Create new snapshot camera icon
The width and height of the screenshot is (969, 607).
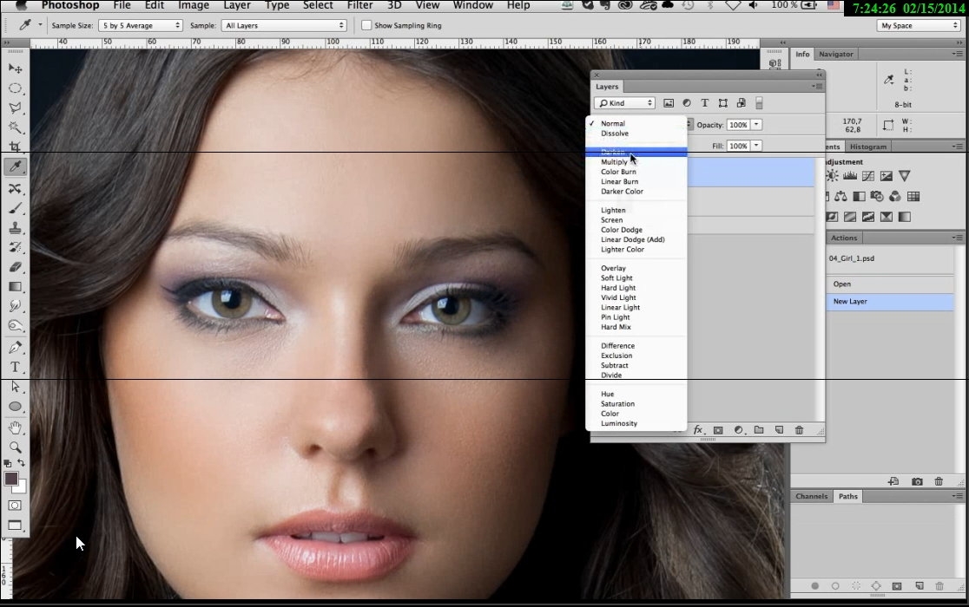(917, 481)
